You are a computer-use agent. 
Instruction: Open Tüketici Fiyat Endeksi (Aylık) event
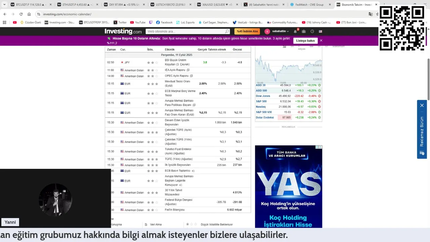[178, 151]
